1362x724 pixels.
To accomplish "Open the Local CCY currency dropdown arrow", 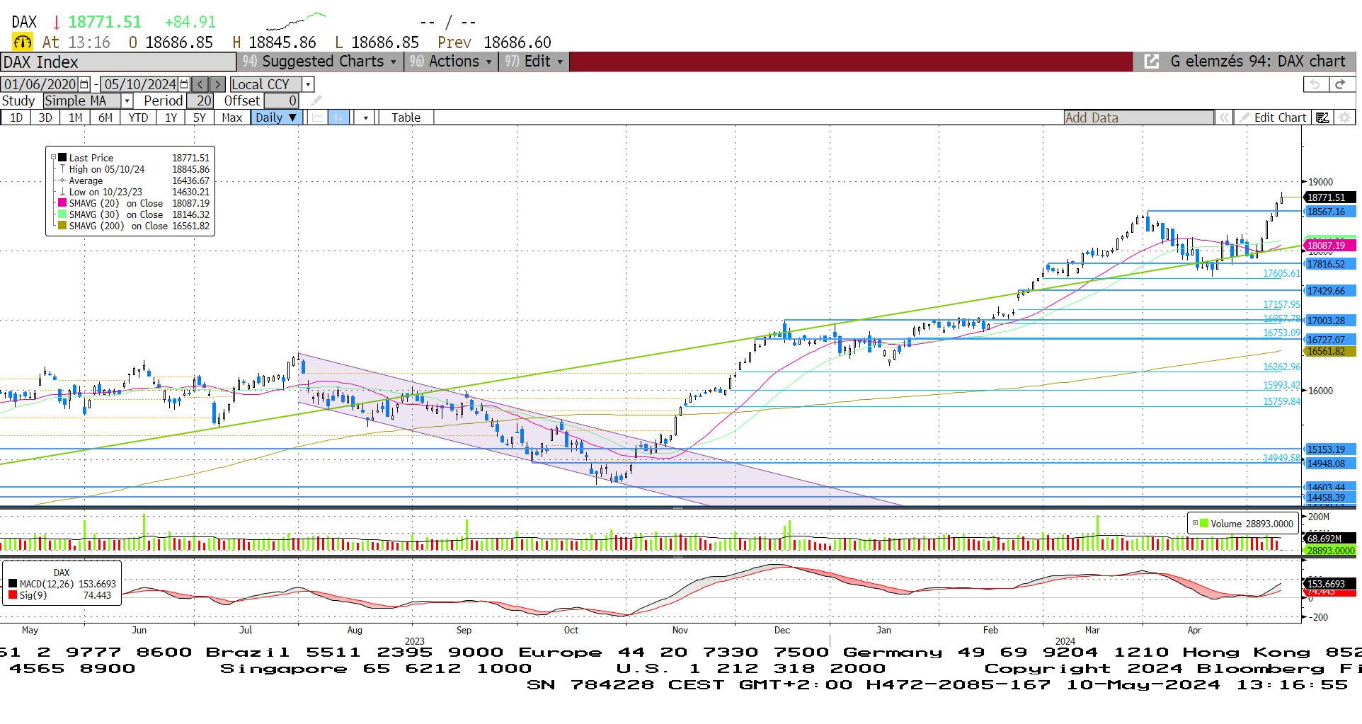I will (308, 84).
